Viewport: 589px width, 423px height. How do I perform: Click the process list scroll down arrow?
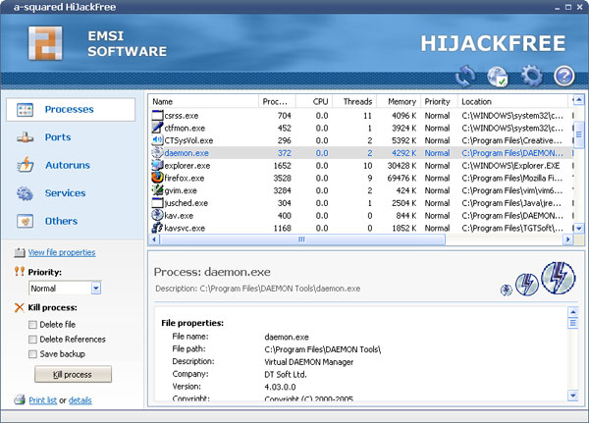[x=579, y=228]
